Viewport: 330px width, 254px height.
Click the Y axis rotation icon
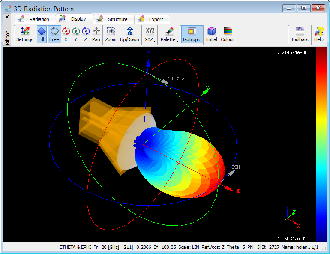coord(76,34)
